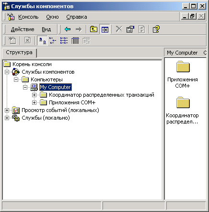Viewport: 209px width, 212px height.
Task: Click the Install new application icon
Action: click(x=12, y=41)
